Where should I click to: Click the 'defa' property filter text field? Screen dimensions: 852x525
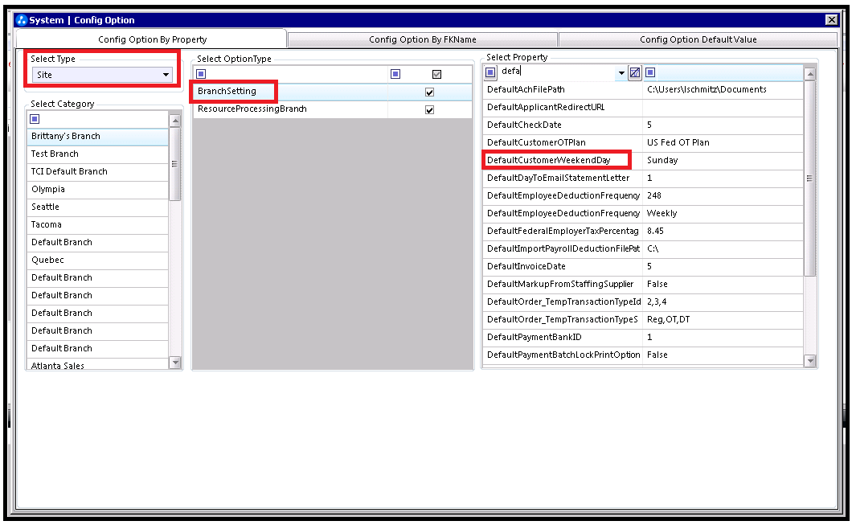pyautogui.click(x=556, y=72)
